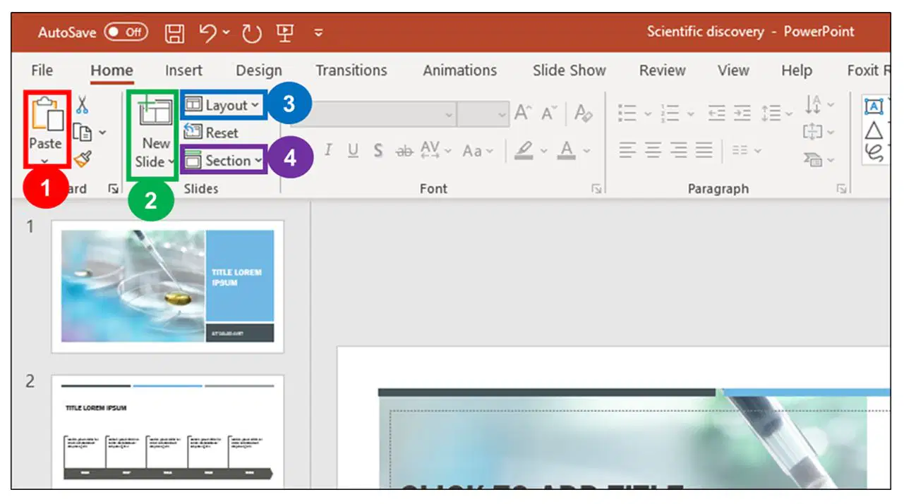Viewport: 904px width, 504px height.
Task: Switch to the Animations tab
Action: pos(460,70)
